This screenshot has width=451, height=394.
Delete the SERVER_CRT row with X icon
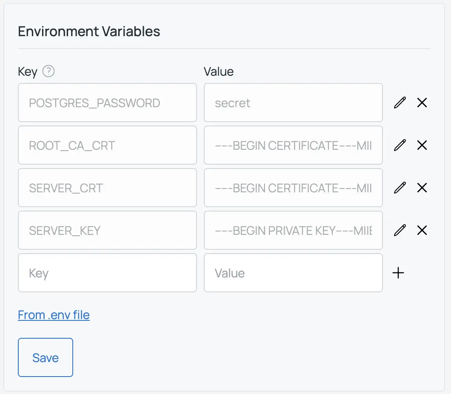point(422,188)
